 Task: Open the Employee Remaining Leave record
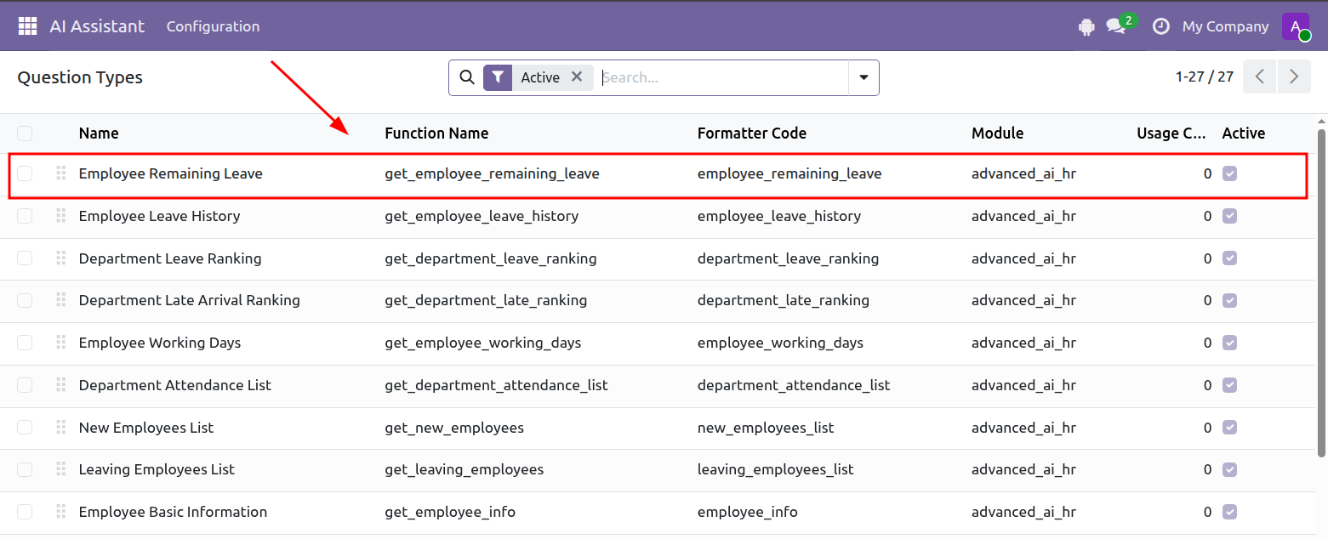click(170, 173)
